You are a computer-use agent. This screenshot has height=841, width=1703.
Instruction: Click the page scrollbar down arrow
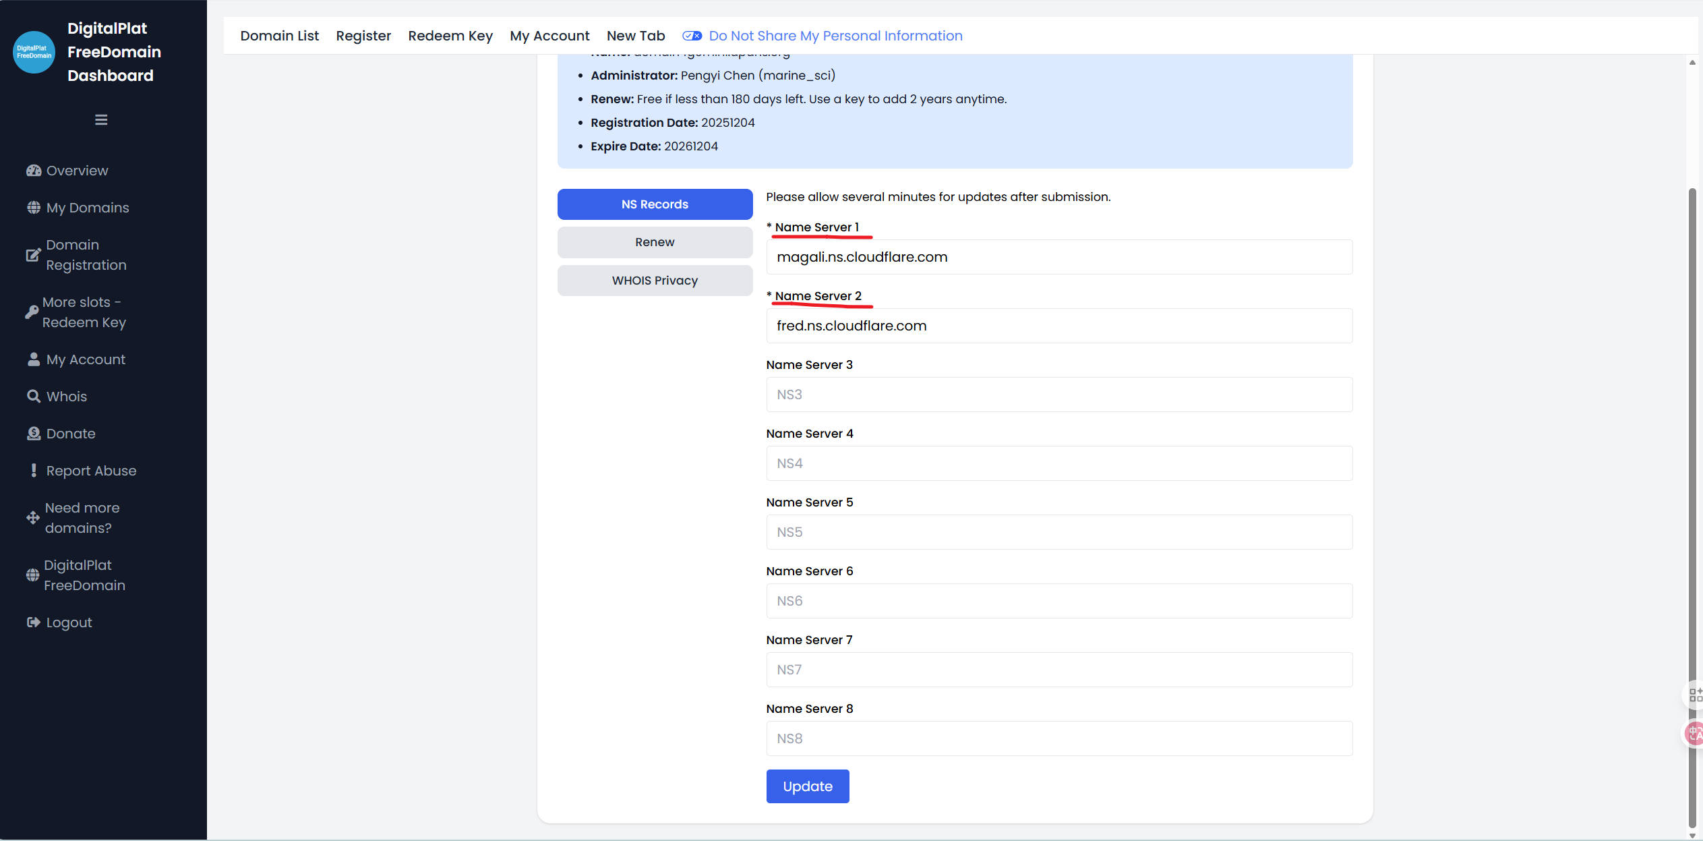(x=1692, y=835)
